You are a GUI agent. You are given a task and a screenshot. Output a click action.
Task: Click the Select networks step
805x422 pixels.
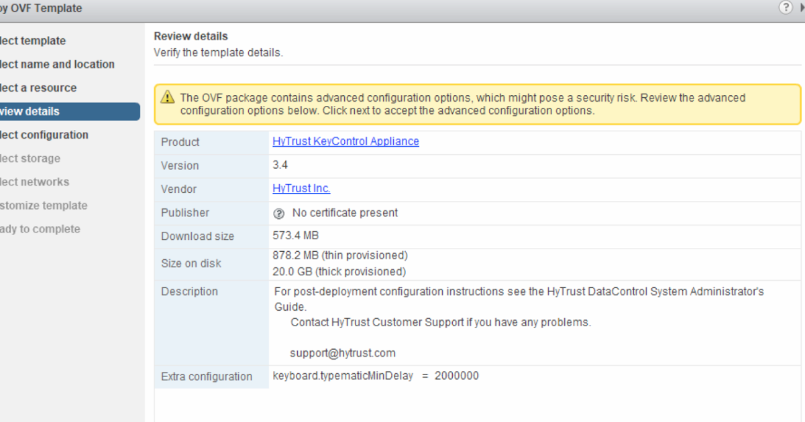35,182
